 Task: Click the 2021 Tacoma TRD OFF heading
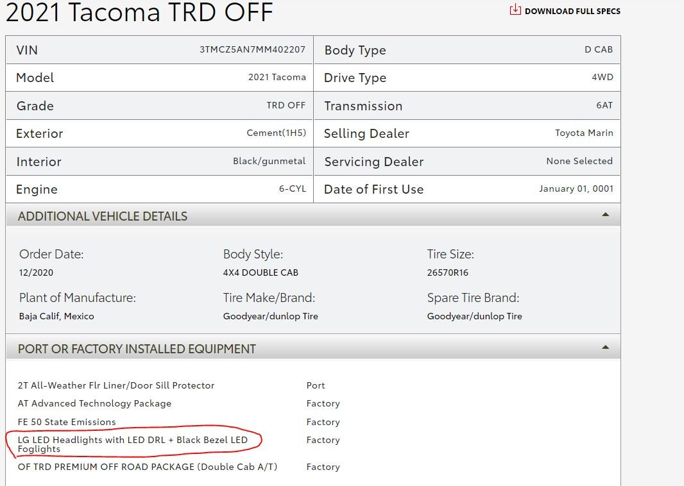[139, 12]
